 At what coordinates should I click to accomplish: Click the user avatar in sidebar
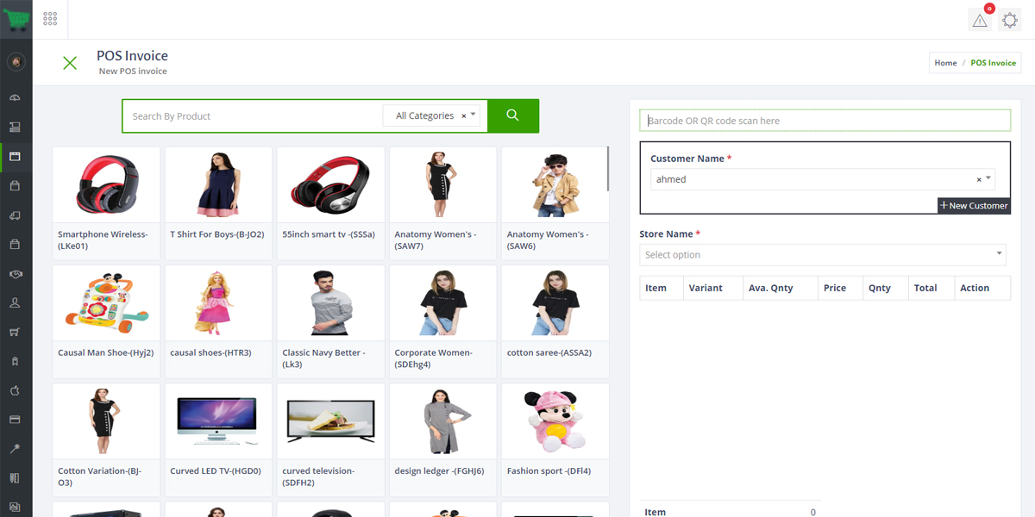point(16,62)
